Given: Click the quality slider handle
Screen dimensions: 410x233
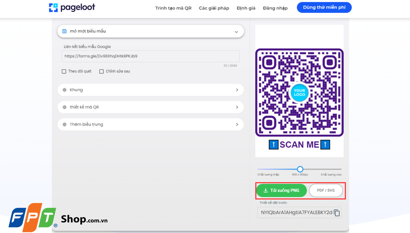Looking at the screenshot, I should [x=300, y=169].
